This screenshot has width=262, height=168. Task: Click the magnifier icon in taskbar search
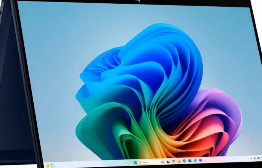point(140,162)
